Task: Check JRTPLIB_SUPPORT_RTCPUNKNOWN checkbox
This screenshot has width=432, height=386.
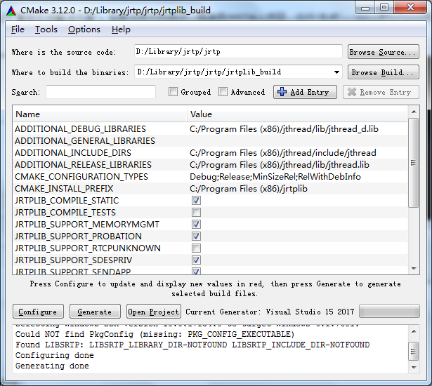Action: coord(196,248)
